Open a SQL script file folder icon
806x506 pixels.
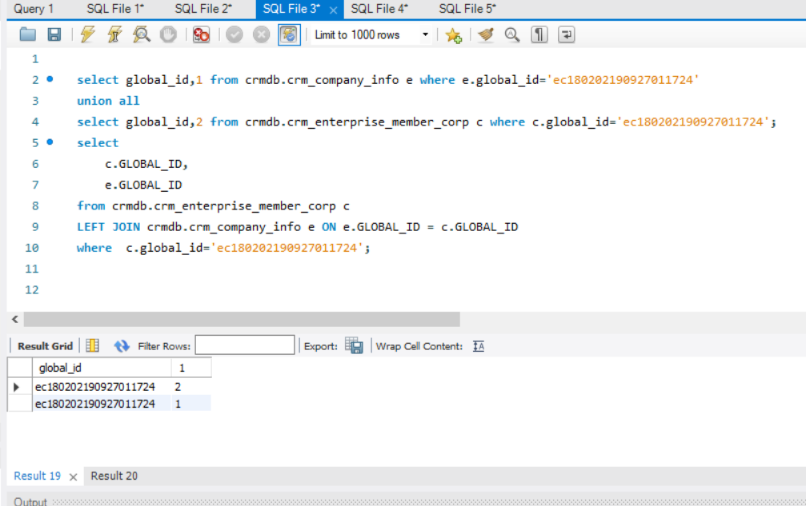click(28, 35)
